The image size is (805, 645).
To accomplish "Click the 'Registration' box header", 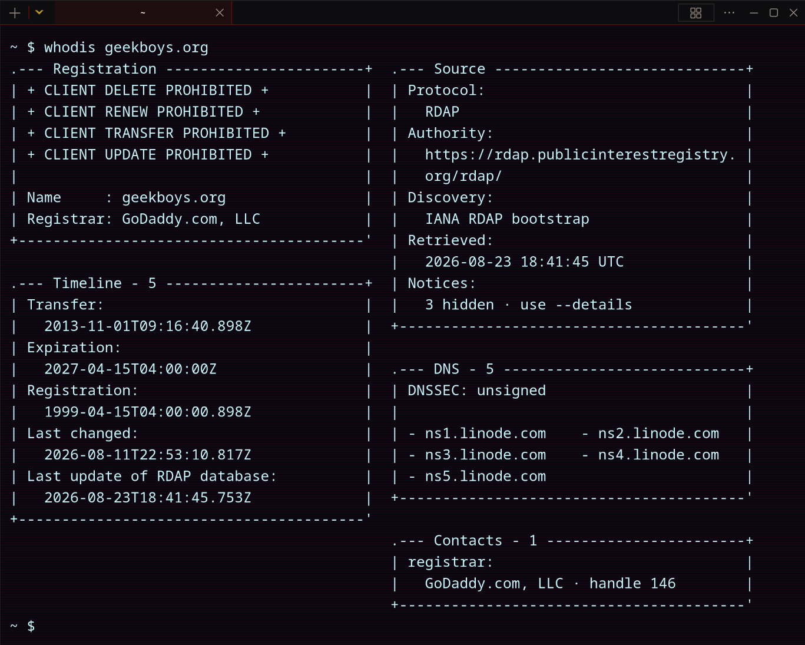I will pos(105,69).
